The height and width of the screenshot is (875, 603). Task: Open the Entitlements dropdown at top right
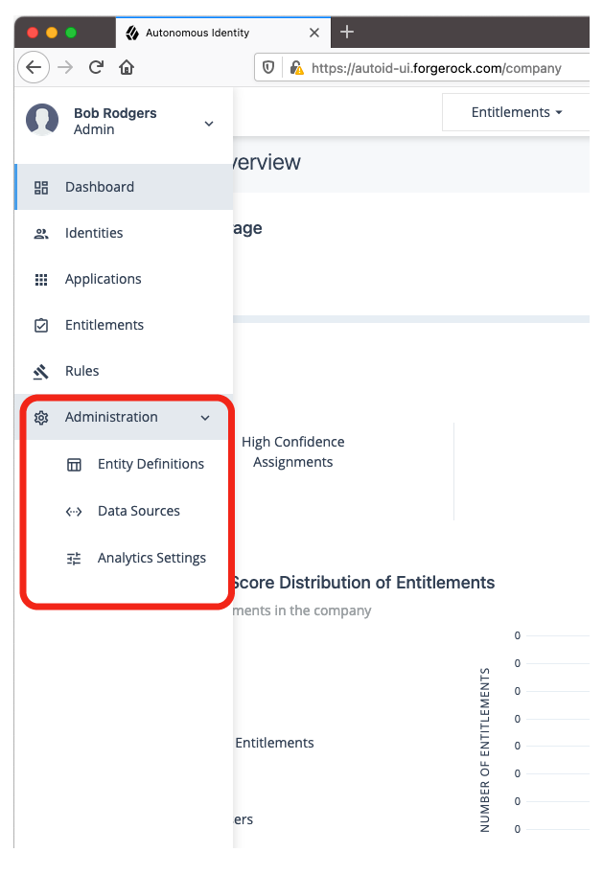pos(517,112)
